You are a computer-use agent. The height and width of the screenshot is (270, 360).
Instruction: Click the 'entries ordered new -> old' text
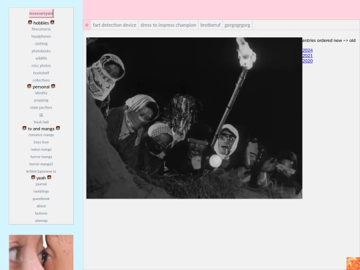(x=329, y=41)
